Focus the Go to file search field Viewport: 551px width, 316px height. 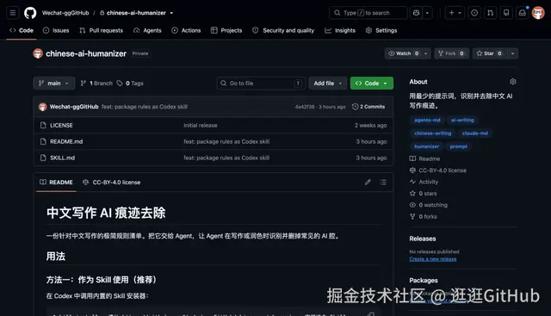coord(261,84)
